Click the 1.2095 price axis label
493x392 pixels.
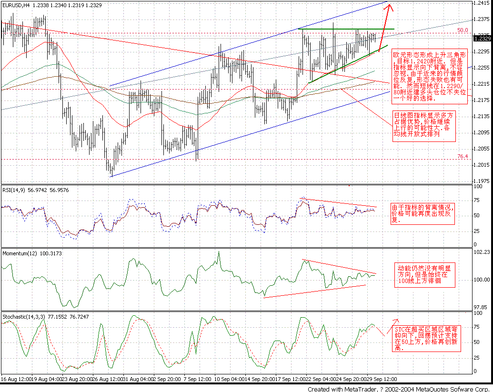(483, 132)
